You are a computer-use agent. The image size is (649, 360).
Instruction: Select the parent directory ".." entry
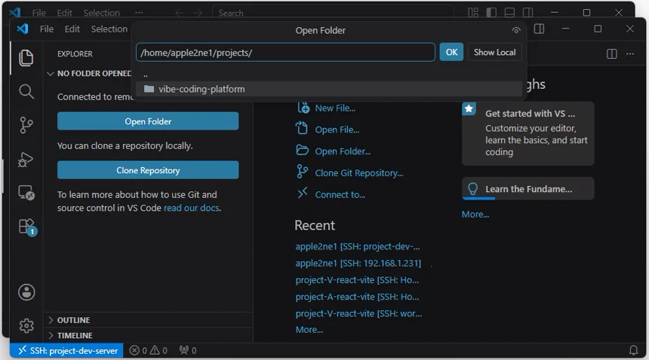point(328,75)
